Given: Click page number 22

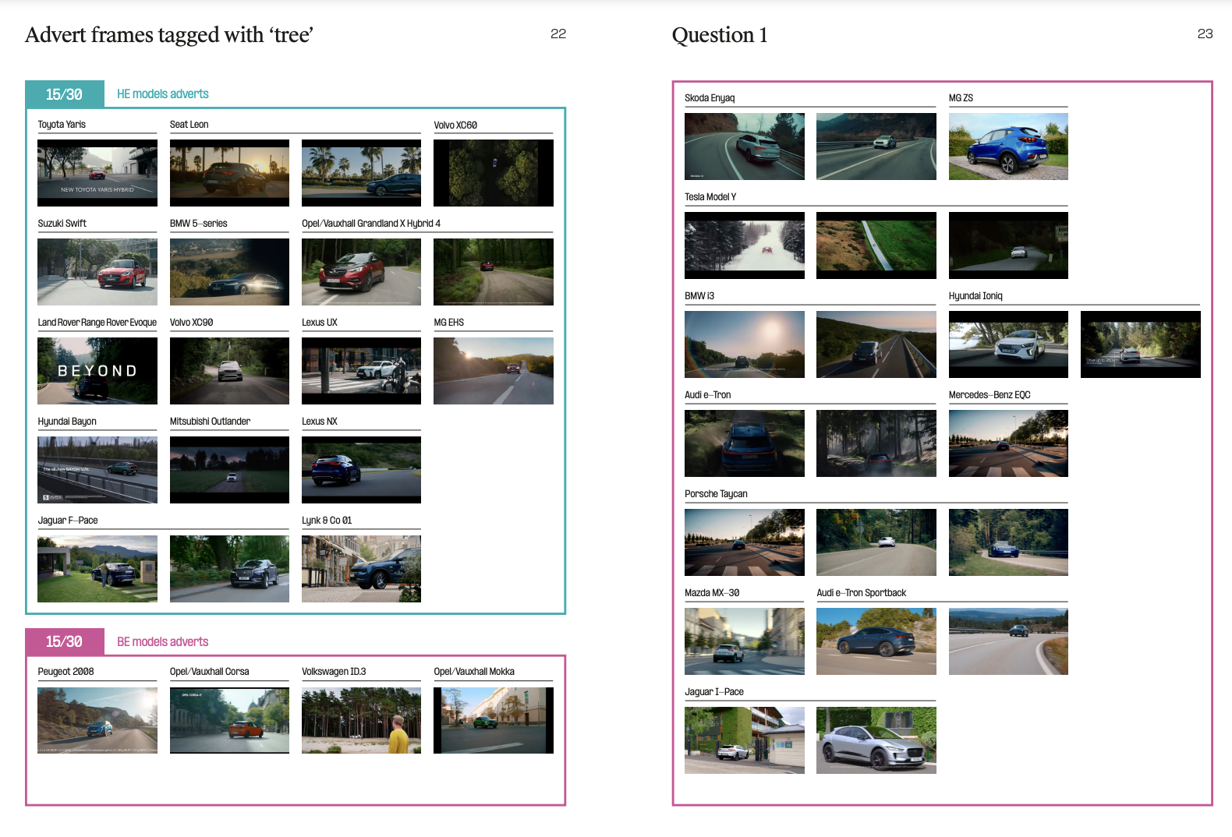Looking at the screenshot, I should [x=558, y=34].
